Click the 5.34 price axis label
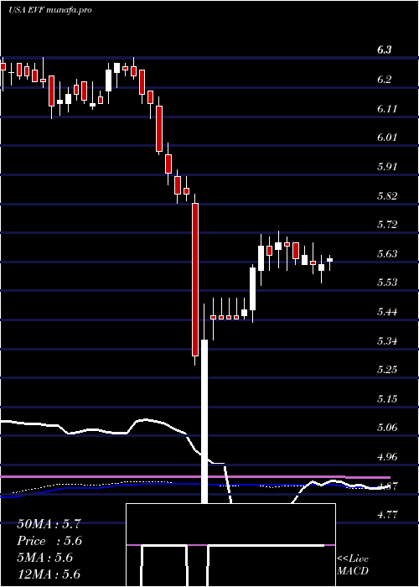 (387, 341)
